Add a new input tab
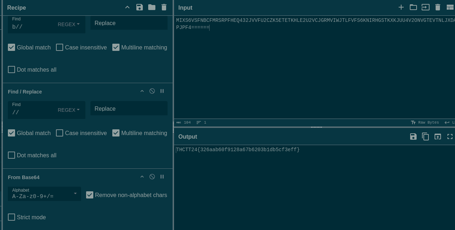Image resolution: width=455 pixels, height=230 pixels. pos(401,8)
